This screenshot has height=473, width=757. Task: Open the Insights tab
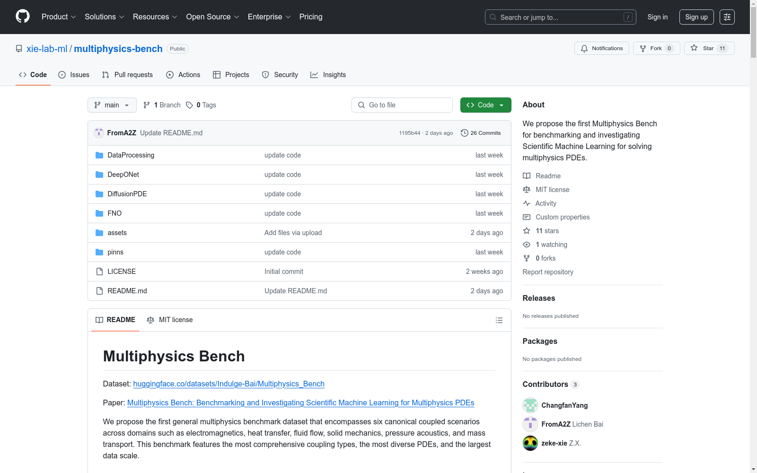328,75
